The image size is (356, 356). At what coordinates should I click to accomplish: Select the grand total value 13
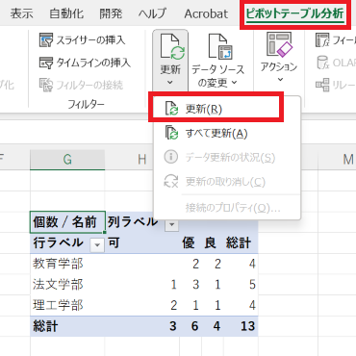247,326
